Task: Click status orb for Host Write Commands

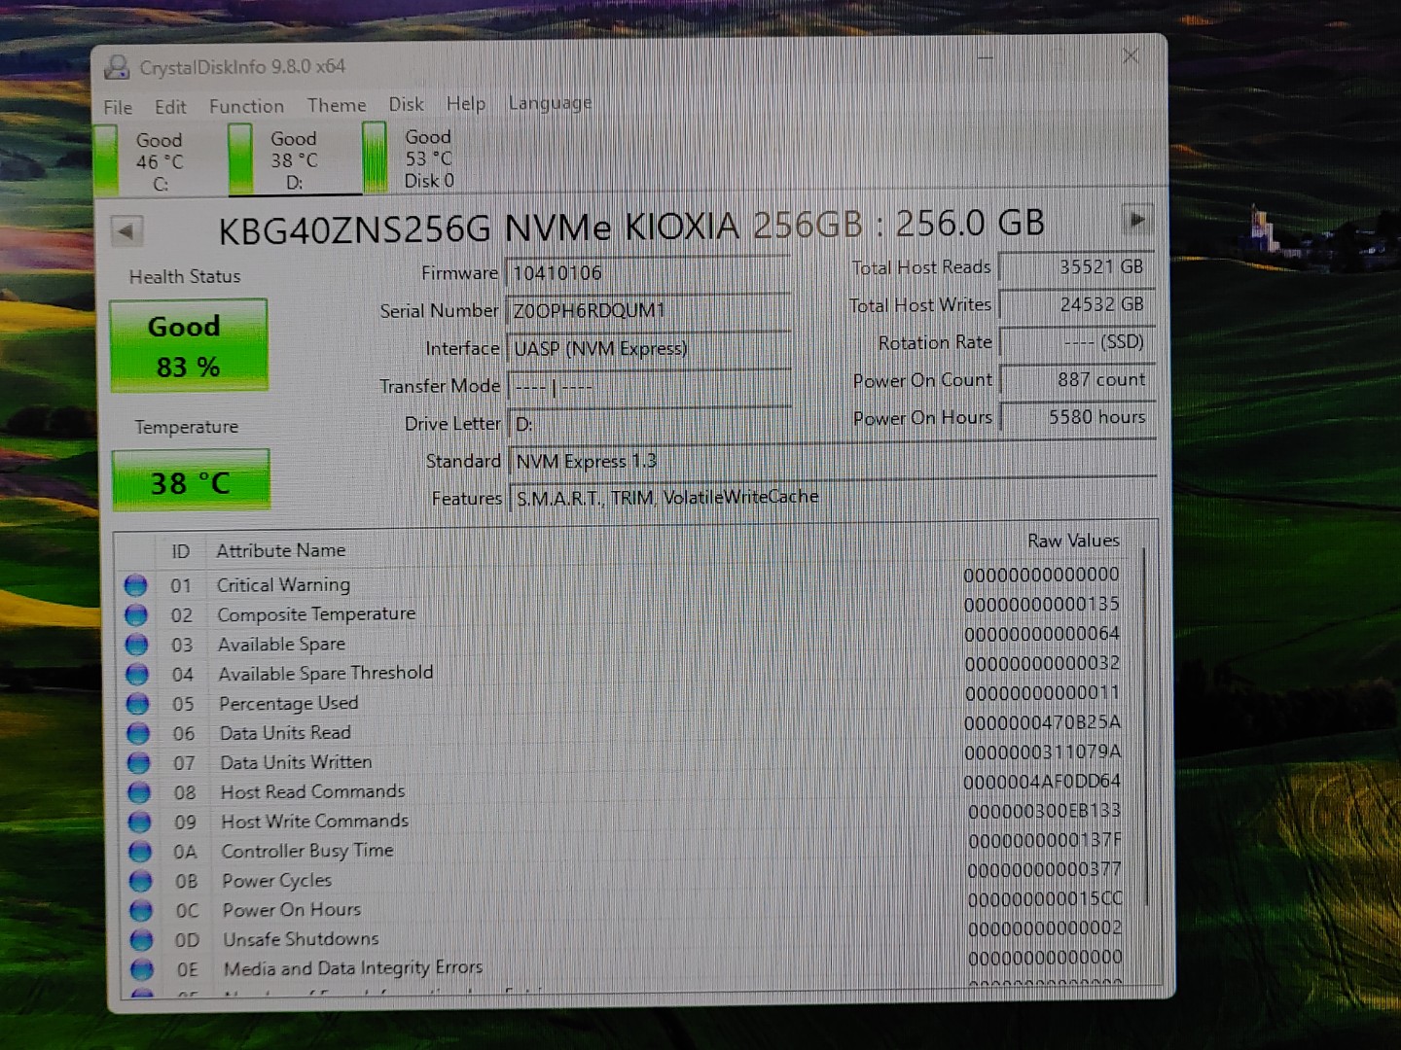Action: point(140,822)
